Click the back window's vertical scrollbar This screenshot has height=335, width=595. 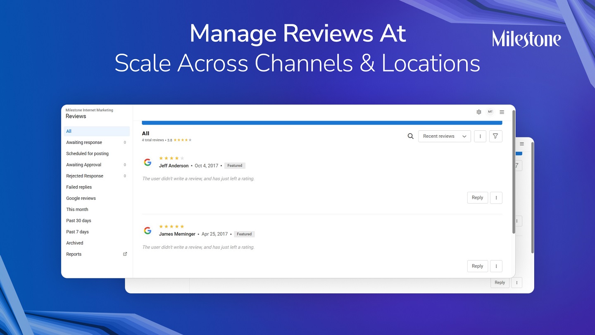click(x=533, y=198)
